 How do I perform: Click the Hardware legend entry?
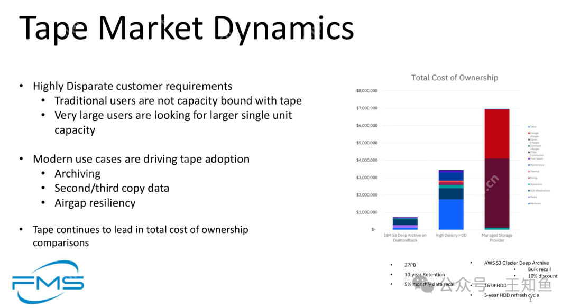point(535,203)
